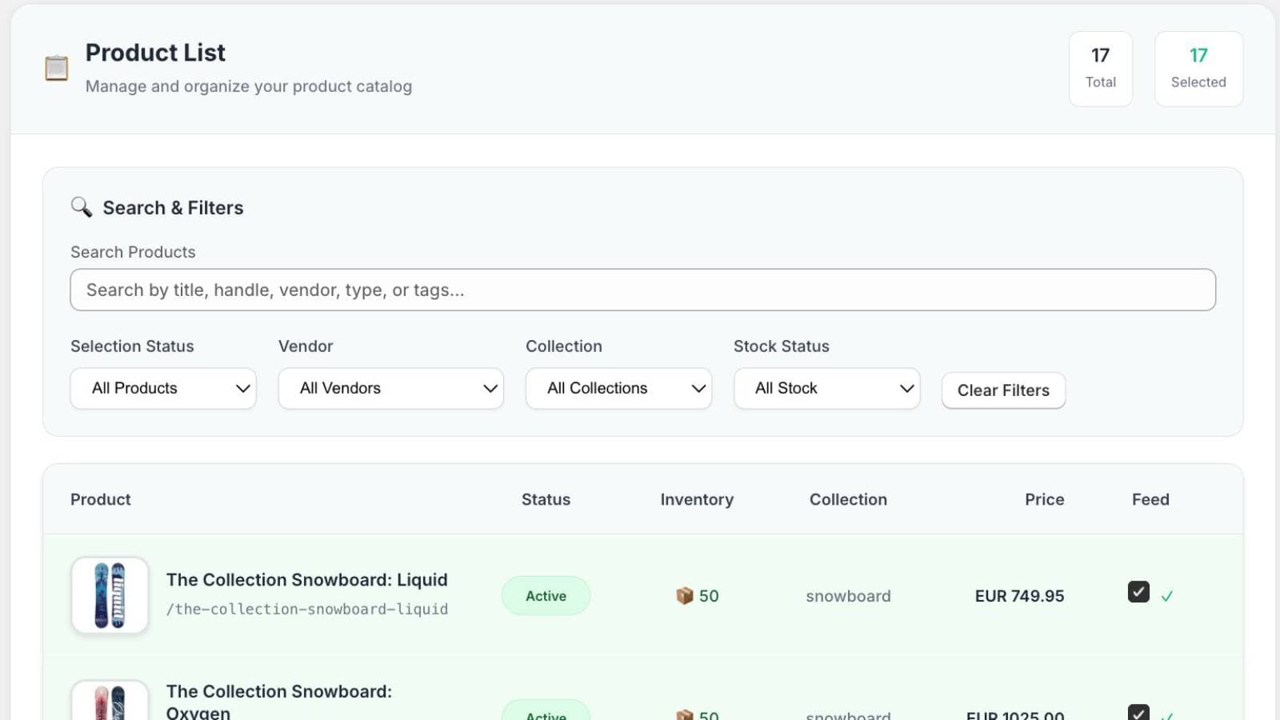This screenshot has height=720, width=1280.
Task: Click the 17 Total counter card
Action: click(x=1101, y=69)
